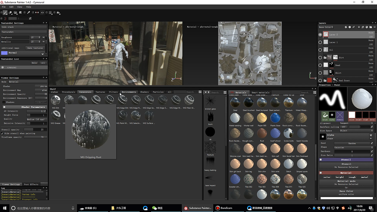The width and height of the screenshot is (377, 212).
Task: Open the Textures shelf tab
Action: coord(100,92)
